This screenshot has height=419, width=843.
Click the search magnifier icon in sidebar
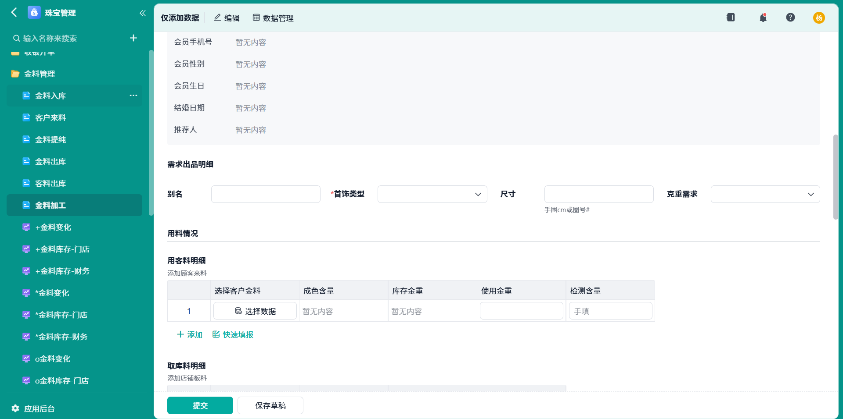[16, 38]
